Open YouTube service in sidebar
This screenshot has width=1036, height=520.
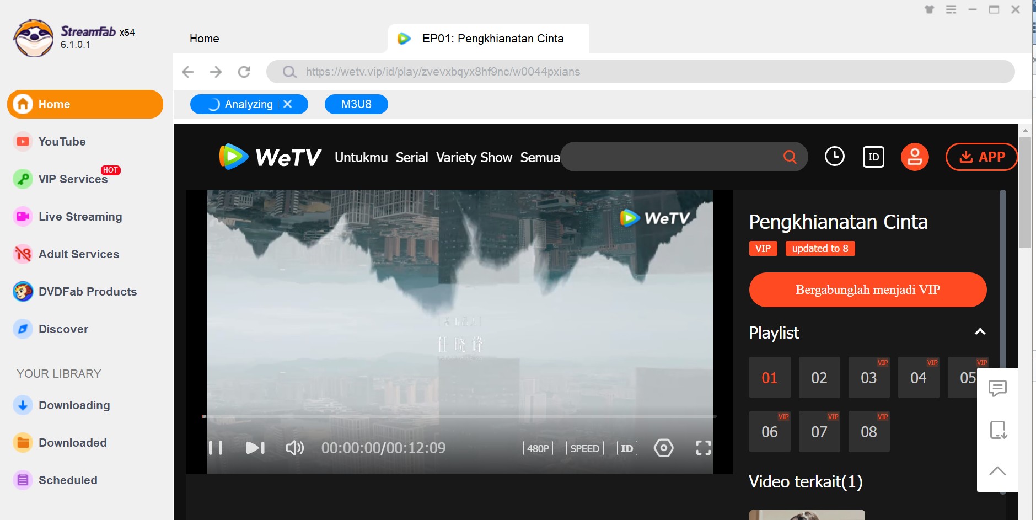click(x=50, y=142)
